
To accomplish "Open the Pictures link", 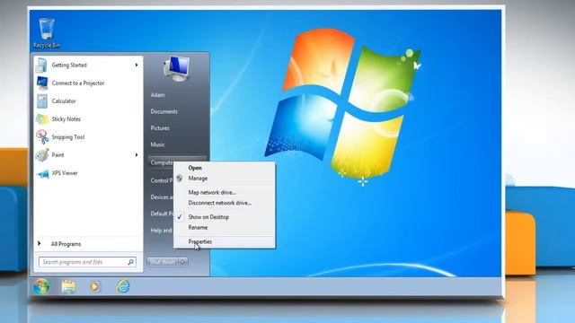I will 160,128.
